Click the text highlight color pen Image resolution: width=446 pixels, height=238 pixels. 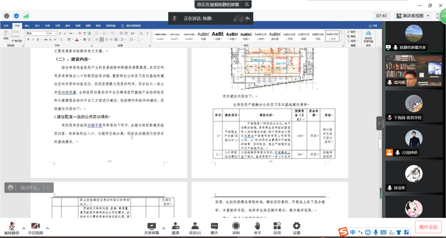pos(69,40)
